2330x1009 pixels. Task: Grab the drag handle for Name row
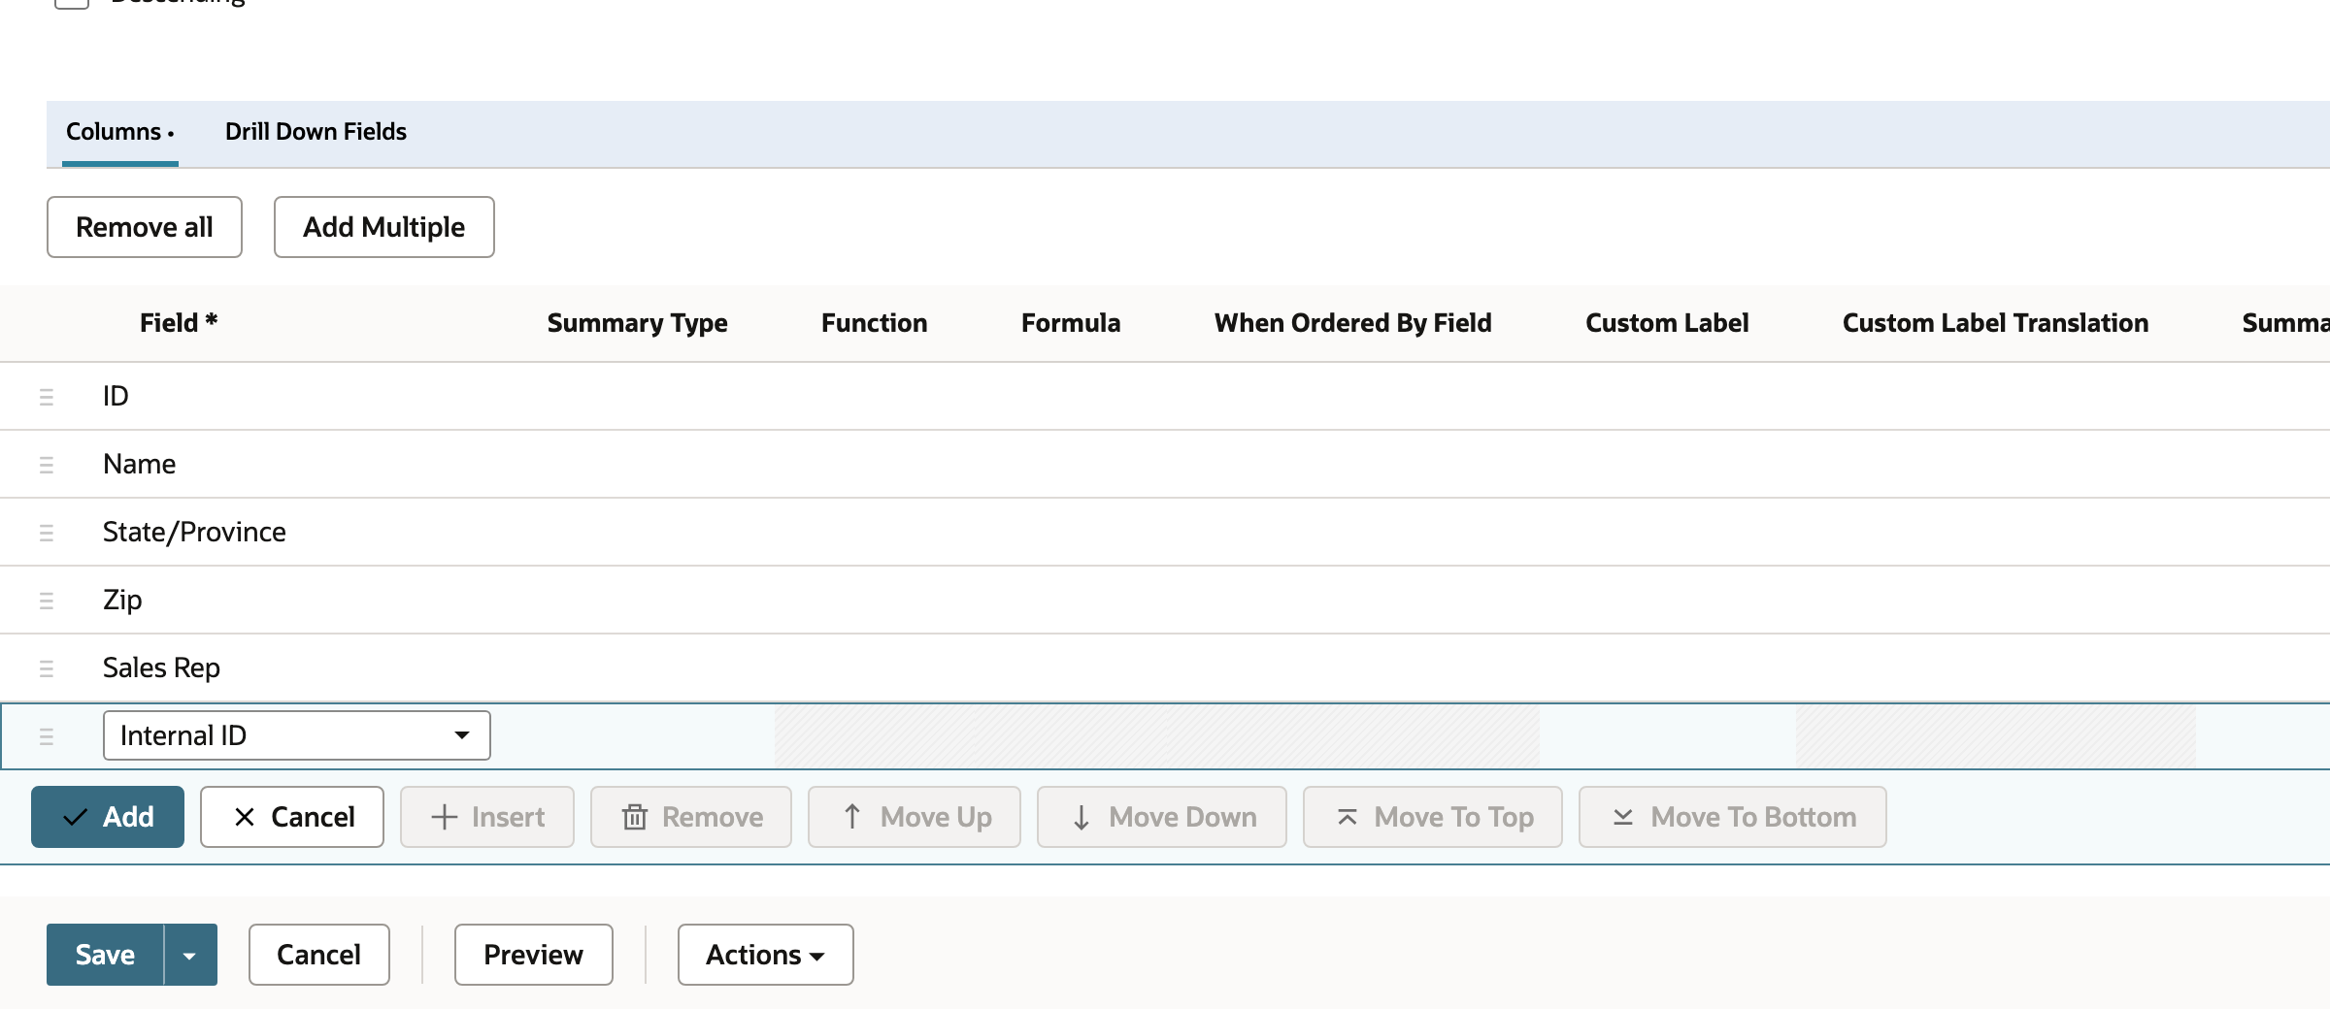click(x=46, y=465)
